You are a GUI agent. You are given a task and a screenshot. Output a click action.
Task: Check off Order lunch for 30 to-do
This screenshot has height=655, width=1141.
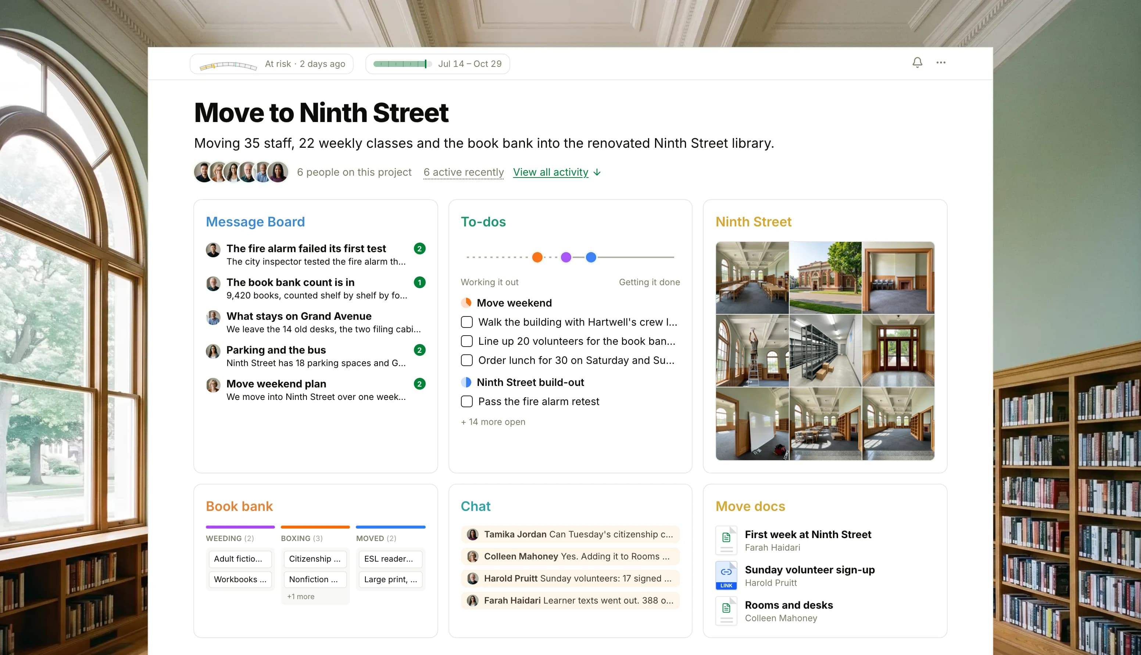(467, 360)
